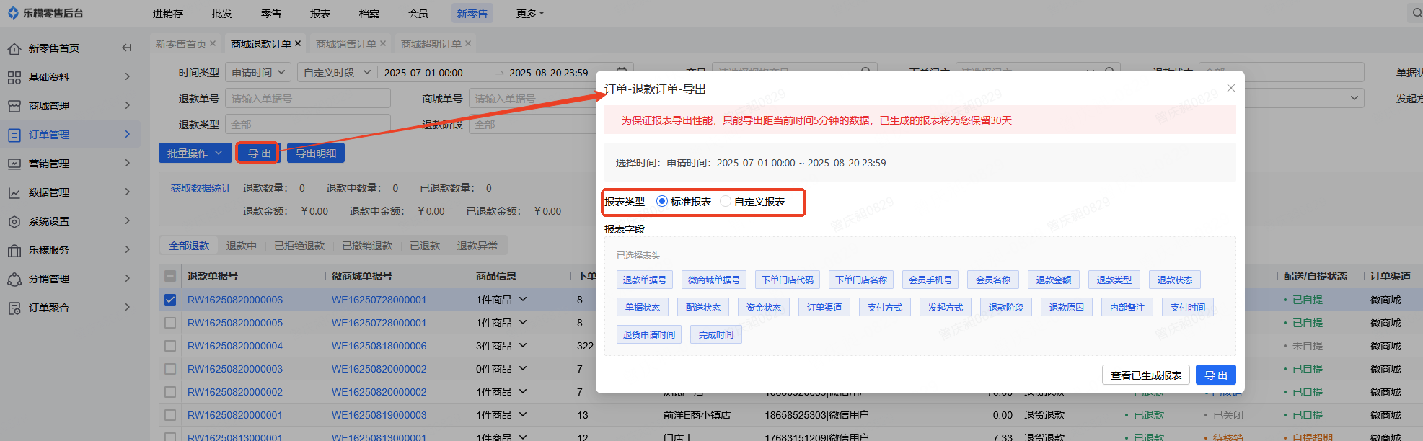Check row RW16250820000001 checkbox

point(170,415)
